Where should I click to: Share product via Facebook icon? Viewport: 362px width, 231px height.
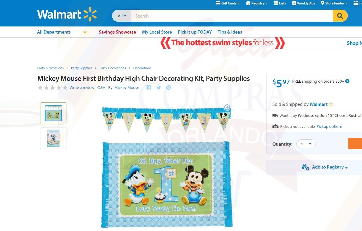149,87
